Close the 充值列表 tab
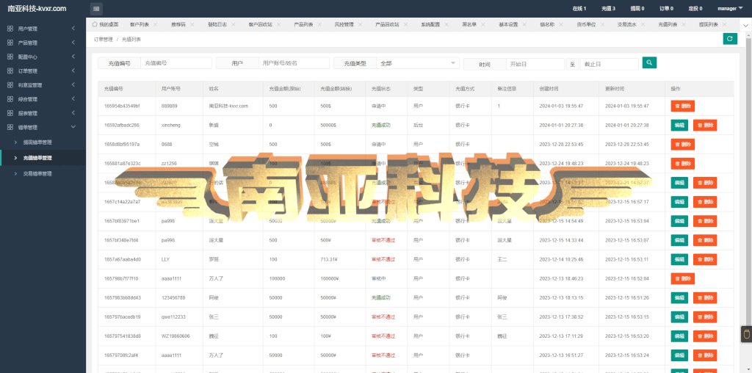The image size is (752, 373). click(x=684, y=24)
